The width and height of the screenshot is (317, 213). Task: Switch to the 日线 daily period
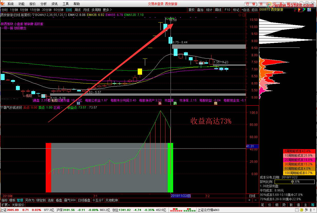(x=69, y=10)
